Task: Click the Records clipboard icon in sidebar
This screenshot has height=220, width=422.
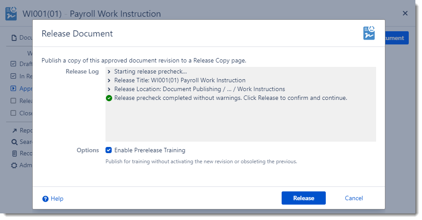Action: click(x=14, y=154)
